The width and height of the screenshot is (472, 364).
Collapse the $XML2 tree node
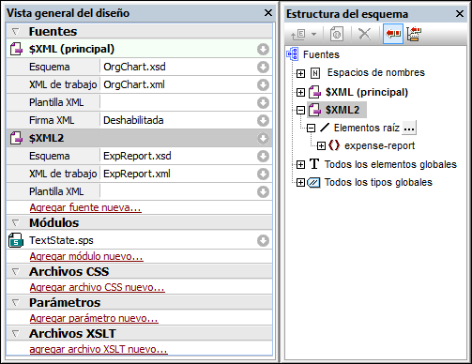pos(300,110)
